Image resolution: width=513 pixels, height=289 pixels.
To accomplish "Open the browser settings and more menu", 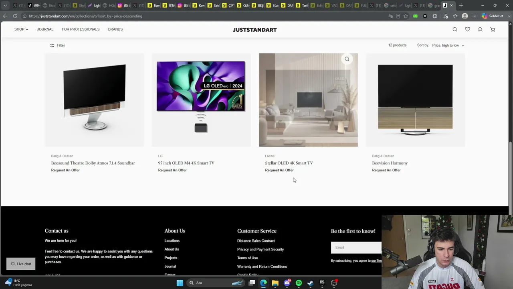I will (x=475, y=16).
